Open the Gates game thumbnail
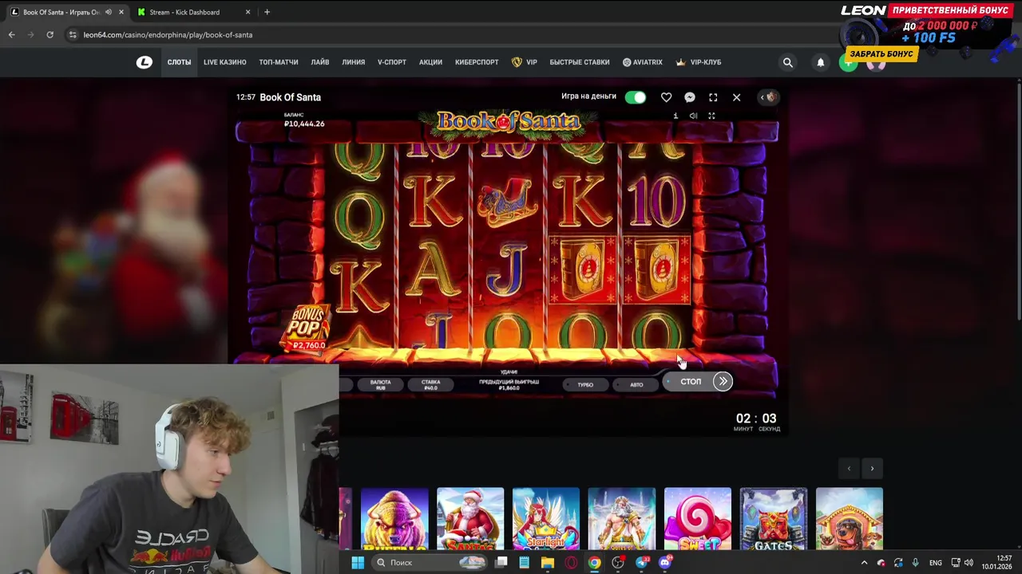Image resolution: width=1022 pixels, height=574 pixels. 774,519
